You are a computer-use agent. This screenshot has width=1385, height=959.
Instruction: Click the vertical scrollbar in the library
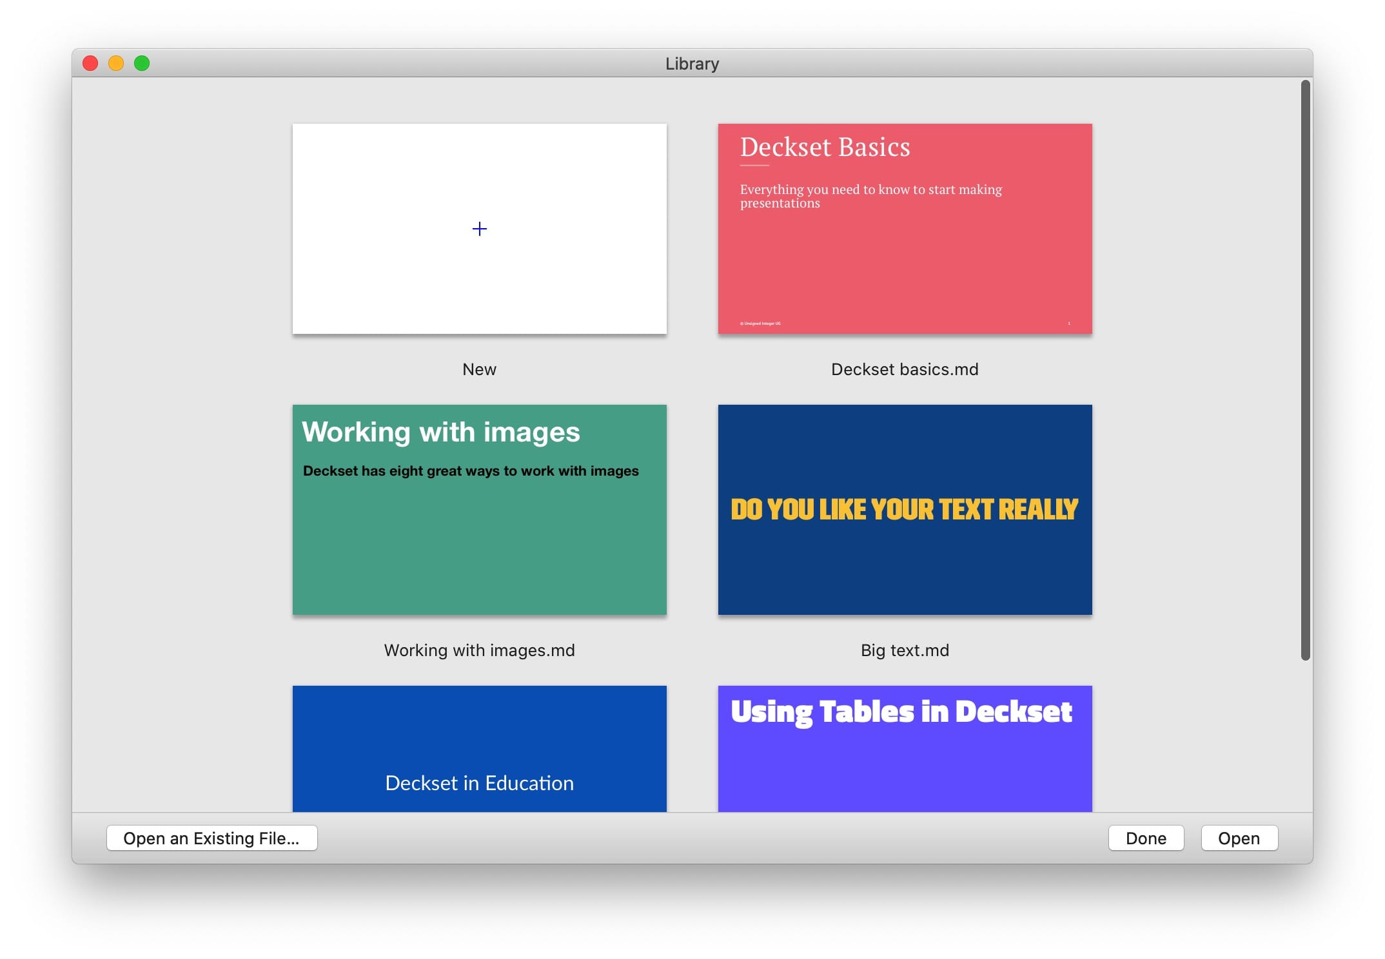click(x=1305, y=370)
